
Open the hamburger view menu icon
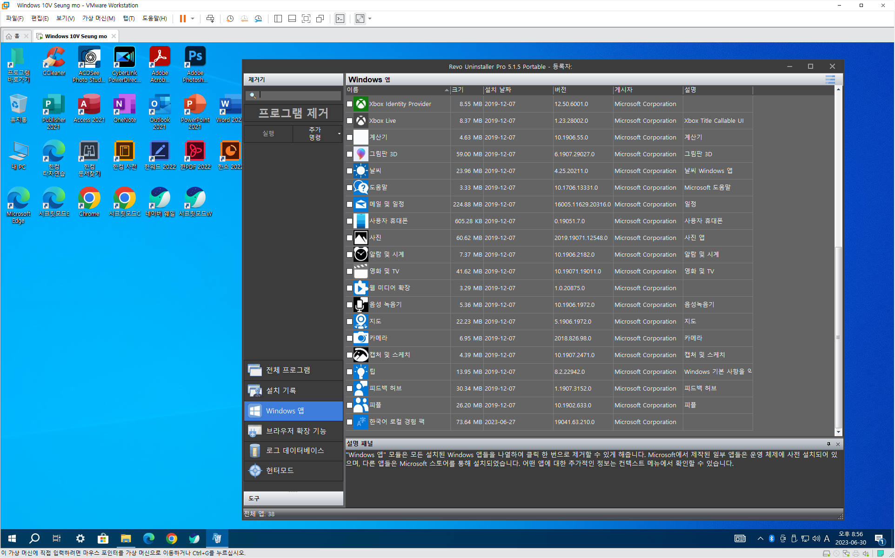[x=830, y=80]
